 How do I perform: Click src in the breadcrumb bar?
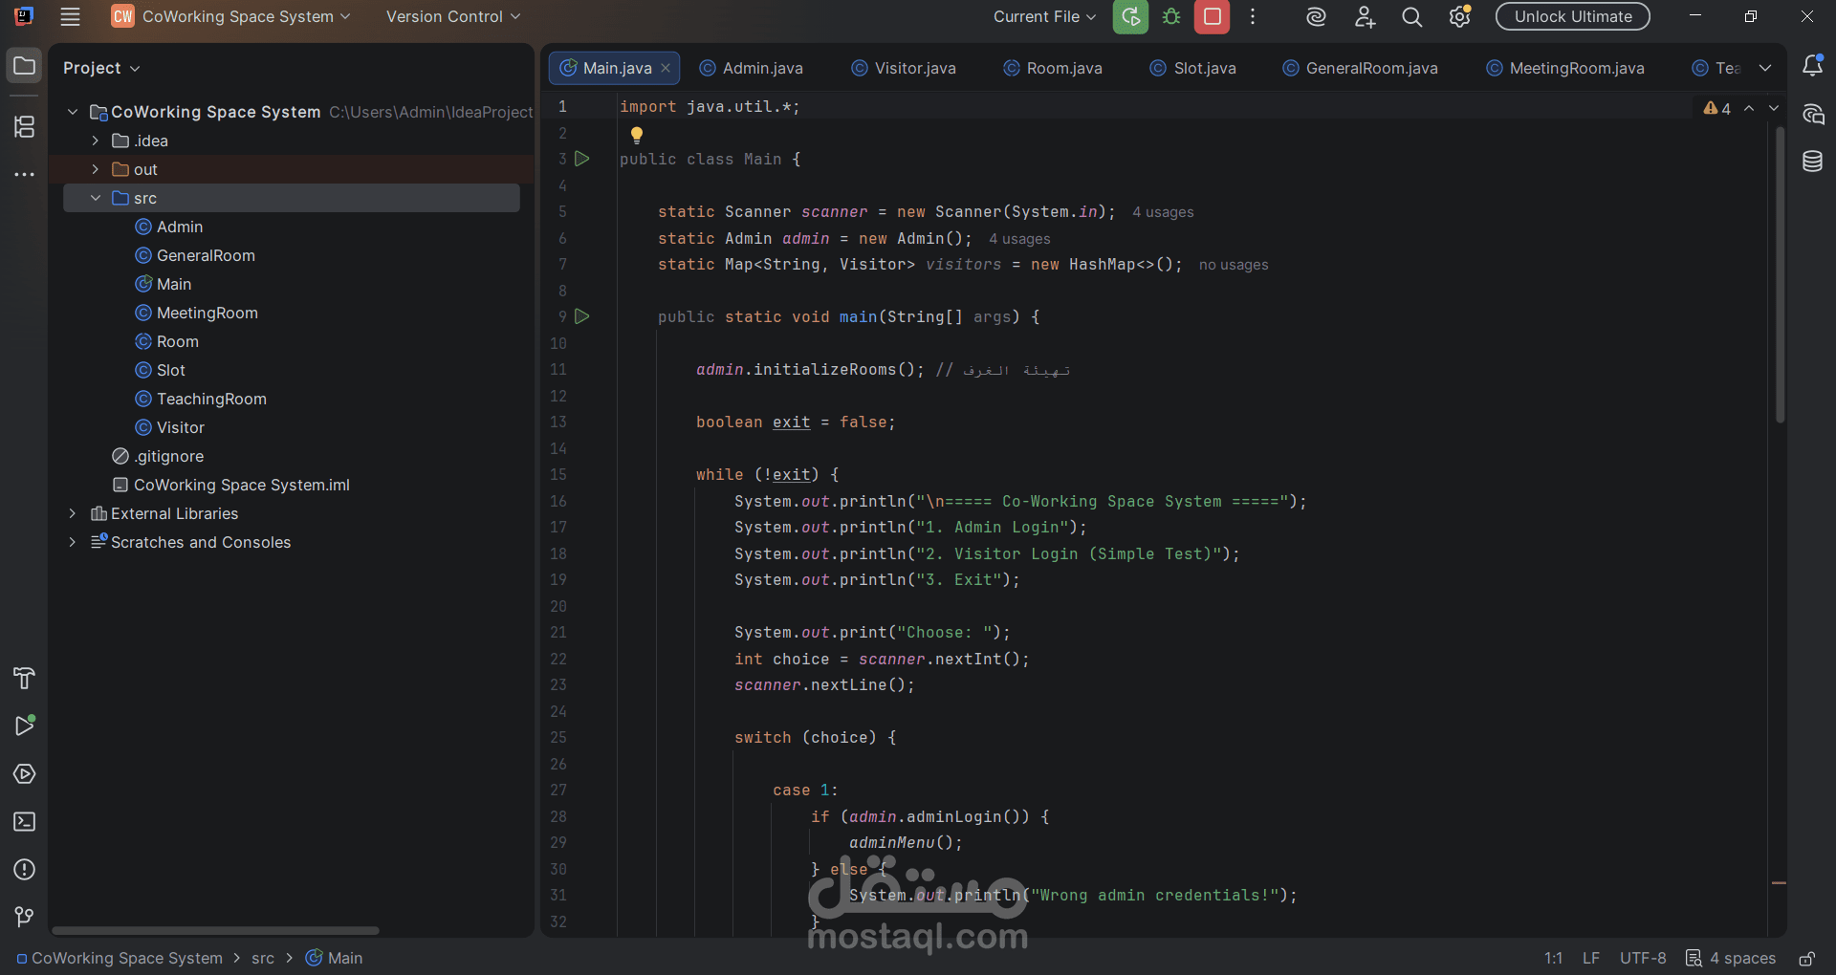[x=263, y=958]
